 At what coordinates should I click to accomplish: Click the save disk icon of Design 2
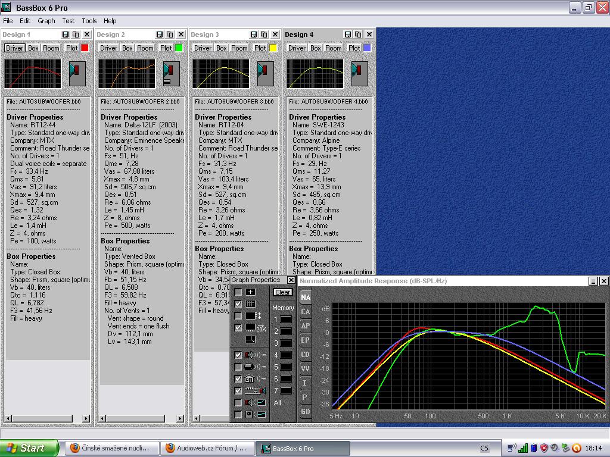point(160,35)
